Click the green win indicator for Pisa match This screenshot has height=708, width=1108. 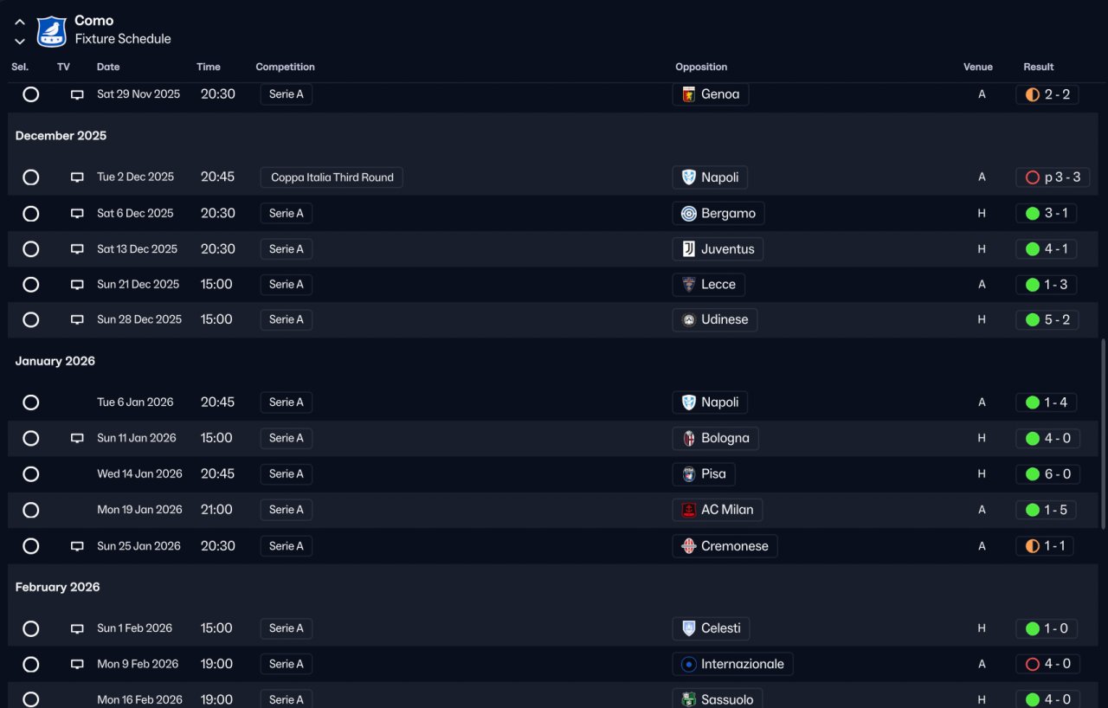[1032, 474]
